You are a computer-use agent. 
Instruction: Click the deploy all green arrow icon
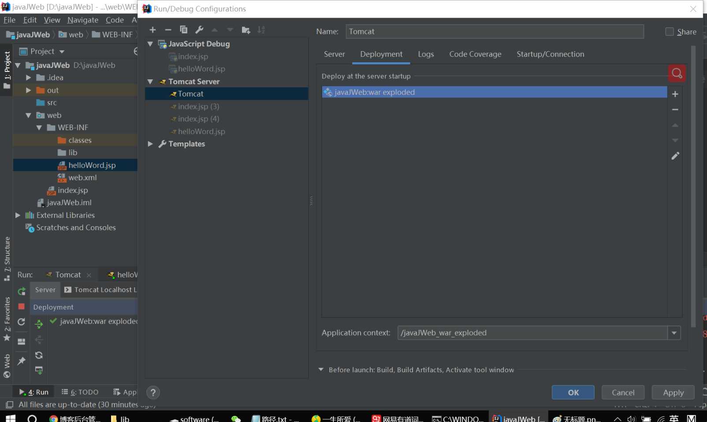pyautogui.click(x=39, y=324)
